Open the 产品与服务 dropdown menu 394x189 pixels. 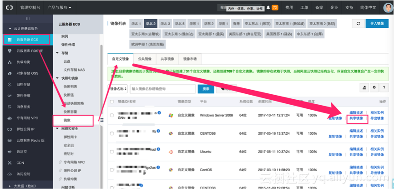[x=59, y=8]
